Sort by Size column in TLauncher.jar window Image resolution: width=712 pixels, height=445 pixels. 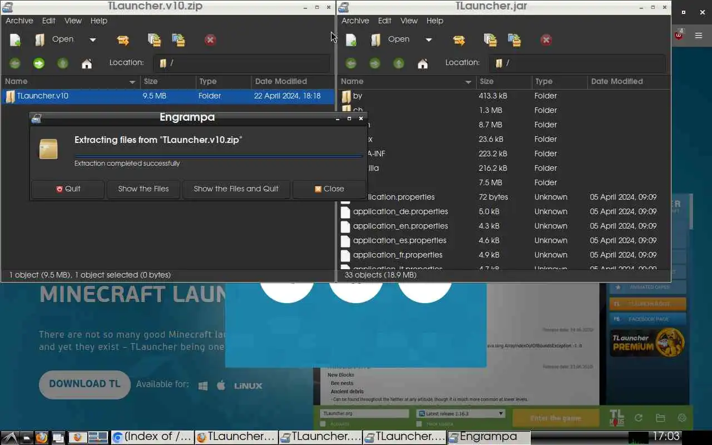coord(503,82)
